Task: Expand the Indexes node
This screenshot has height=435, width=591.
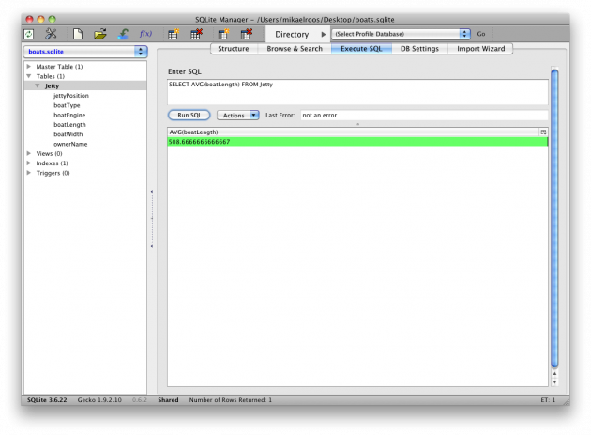Action: click(29, 163)
